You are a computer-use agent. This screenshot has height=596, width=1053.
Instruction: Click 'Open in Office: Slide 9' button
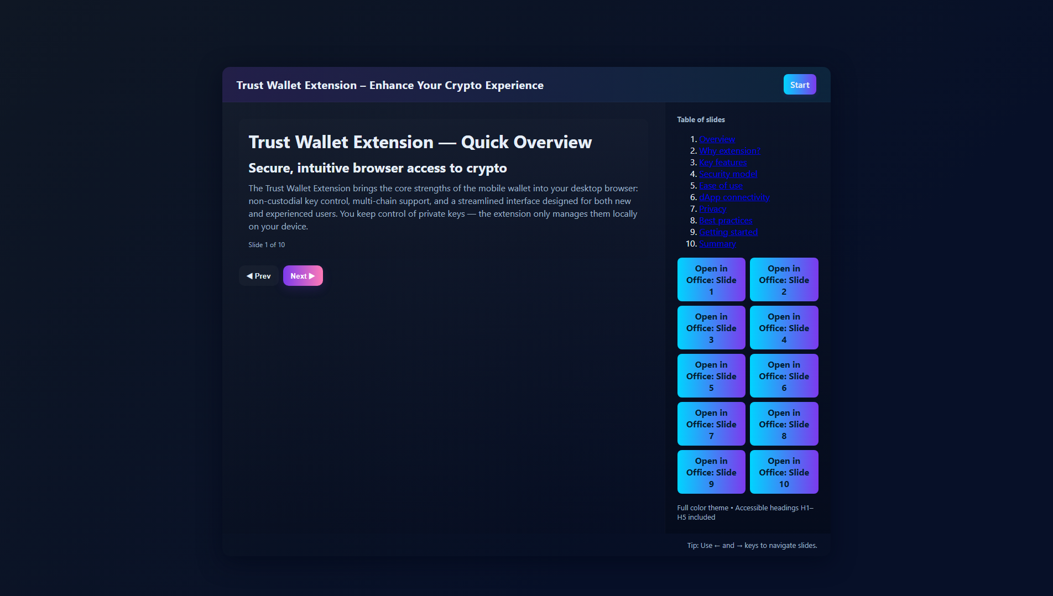tap(711, 472)
